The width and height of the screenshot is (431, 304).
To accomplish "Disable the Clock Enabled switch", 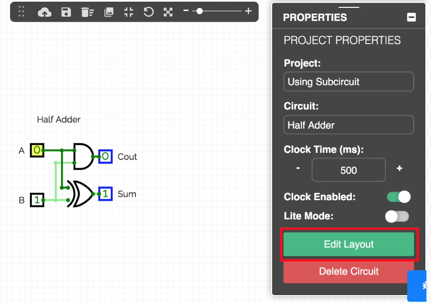I will [398, 197].
